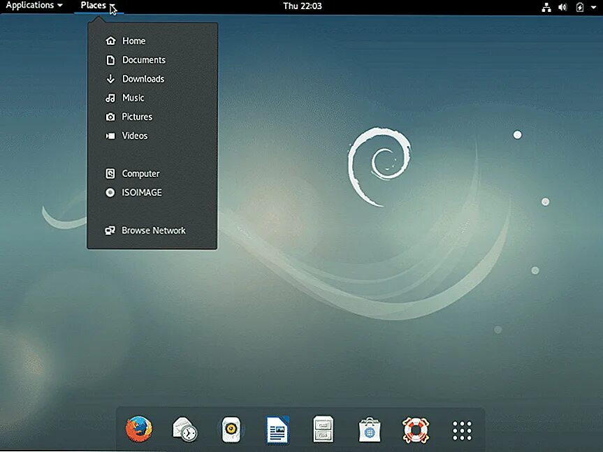Open Videos from the Places menu
This screenshot has width=603, height=452.
click(x=152, y=136)
